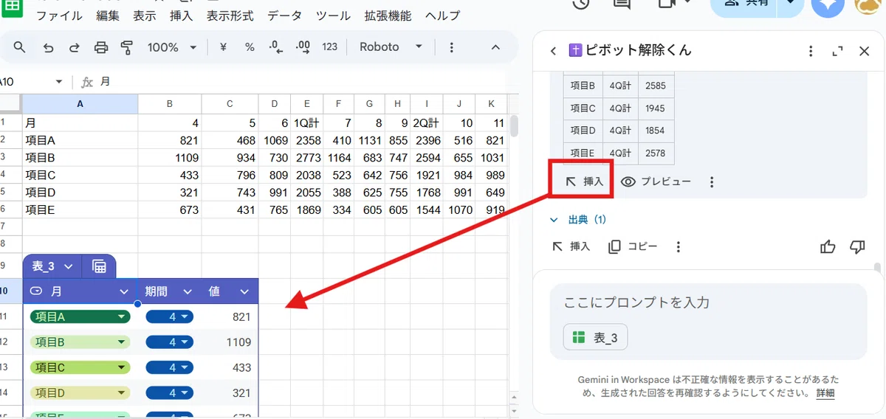Click 挿入 button beside コピー
The width and height of the screenshot is (886, 419).
coord(571,246)
